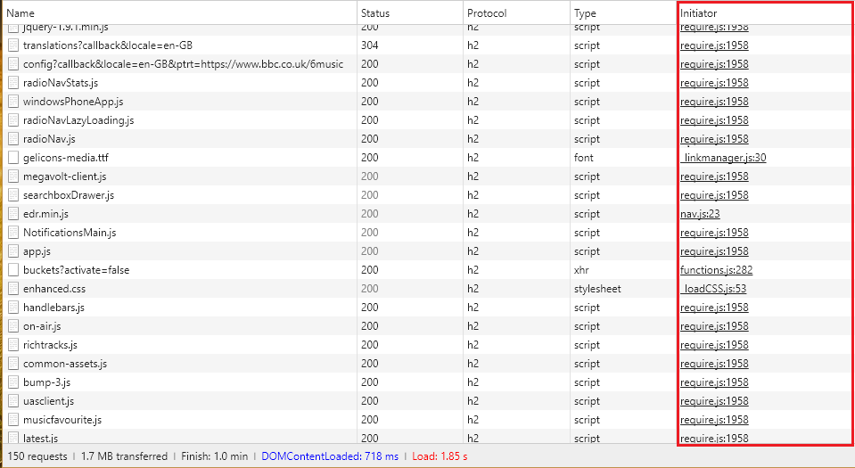Viewport: 855px width, 468px height.
Task: Sort requests by the Name column header
Action: tap(180, 12)
